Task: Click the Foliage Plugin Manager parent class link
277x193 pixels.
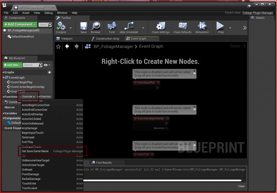Action: click(258, 13)
